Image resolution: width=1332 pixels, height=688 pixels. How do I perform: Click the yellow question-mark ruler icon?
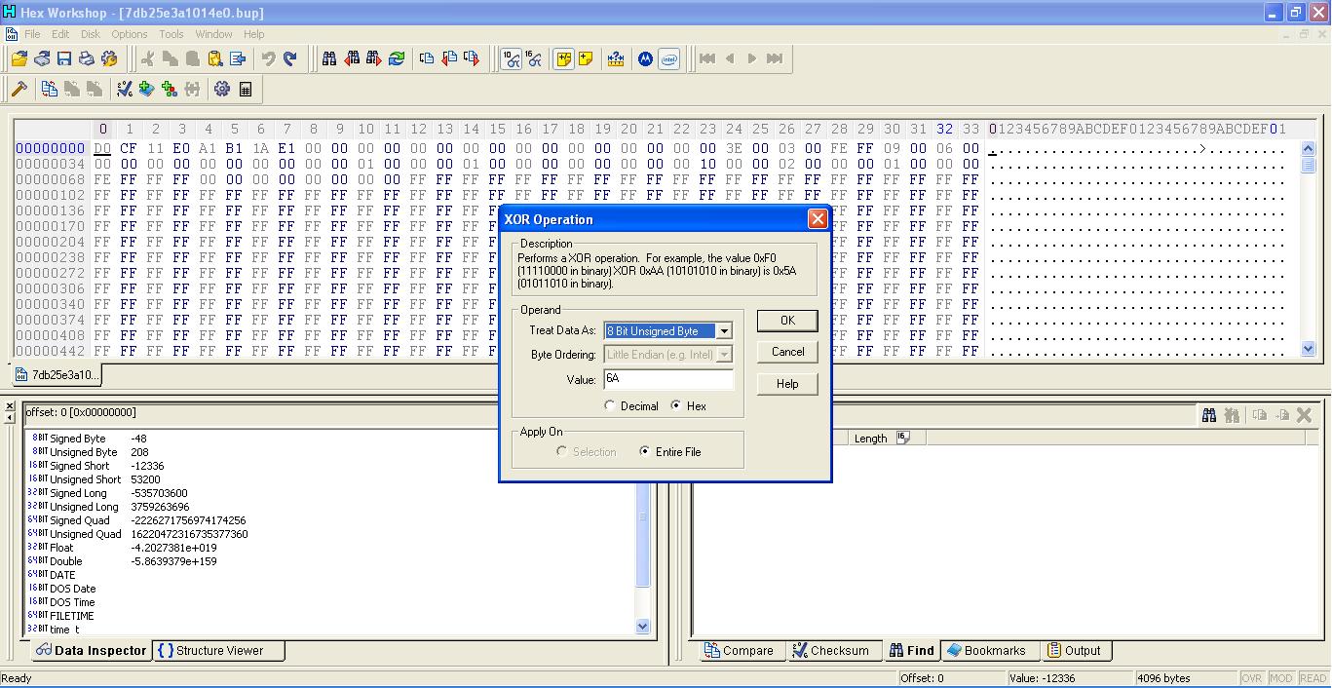coord(616,58)
